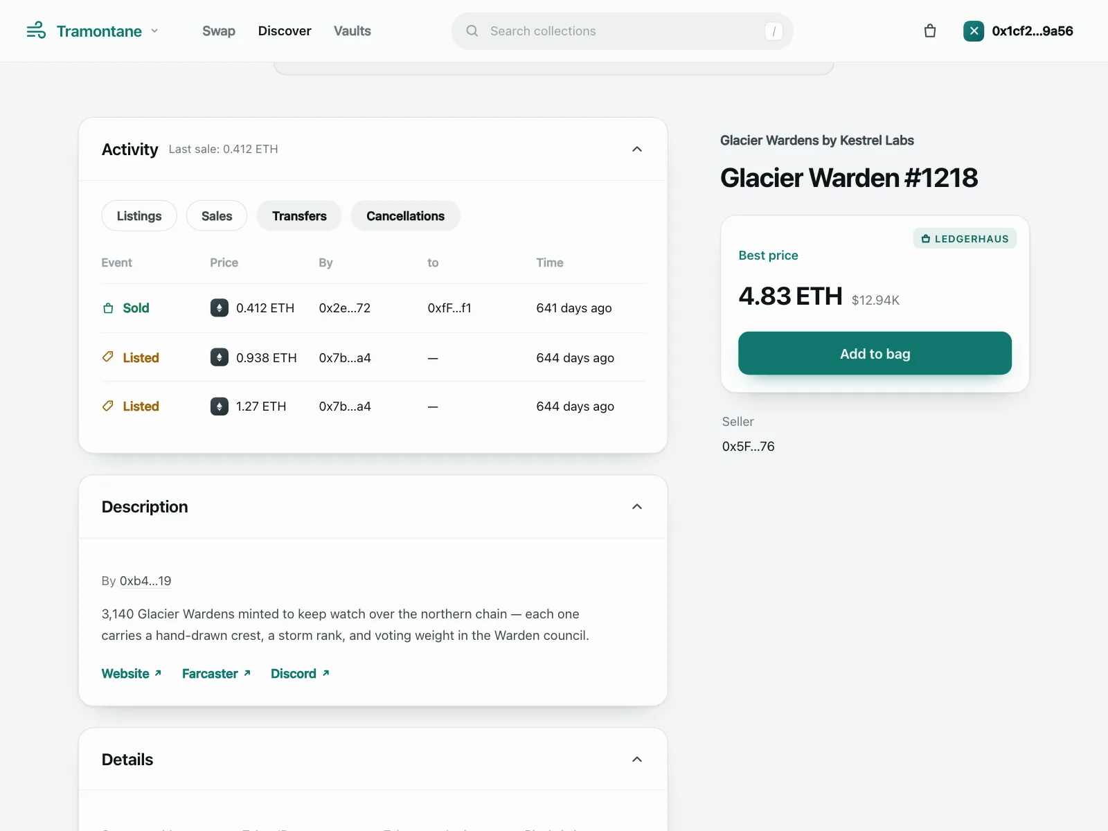This screenshot has height=831, width=1108.
Task: Toggle the Transfers filter
Action: (299, 216)
